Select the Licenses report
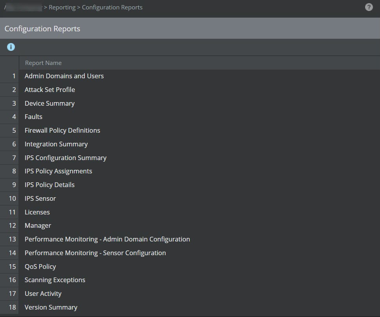 click(x=37, y=212)
